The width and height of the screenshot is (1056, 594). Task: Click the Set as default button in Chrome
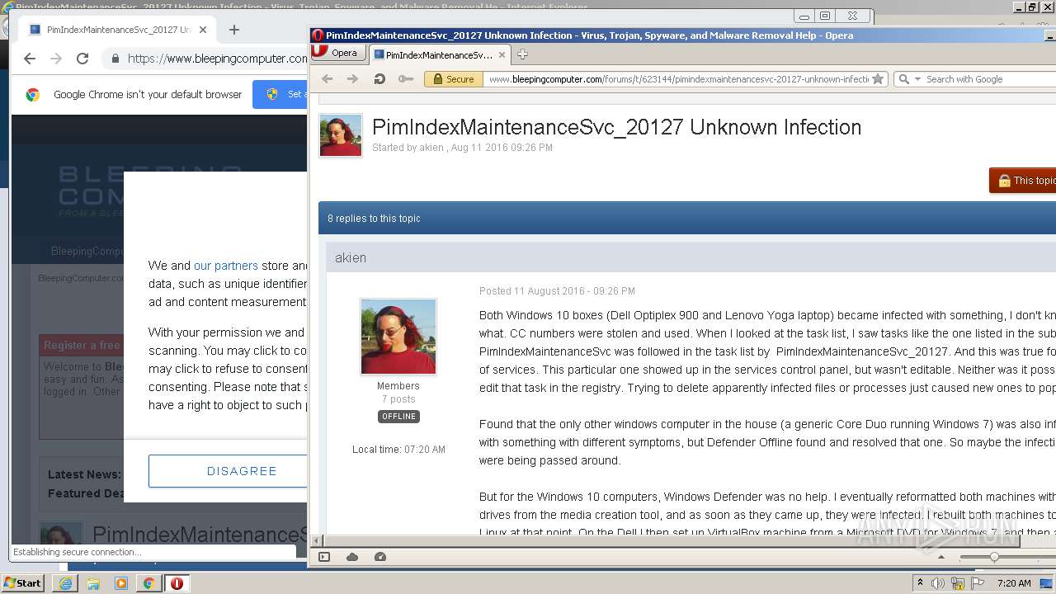click(x=280, y=94)
